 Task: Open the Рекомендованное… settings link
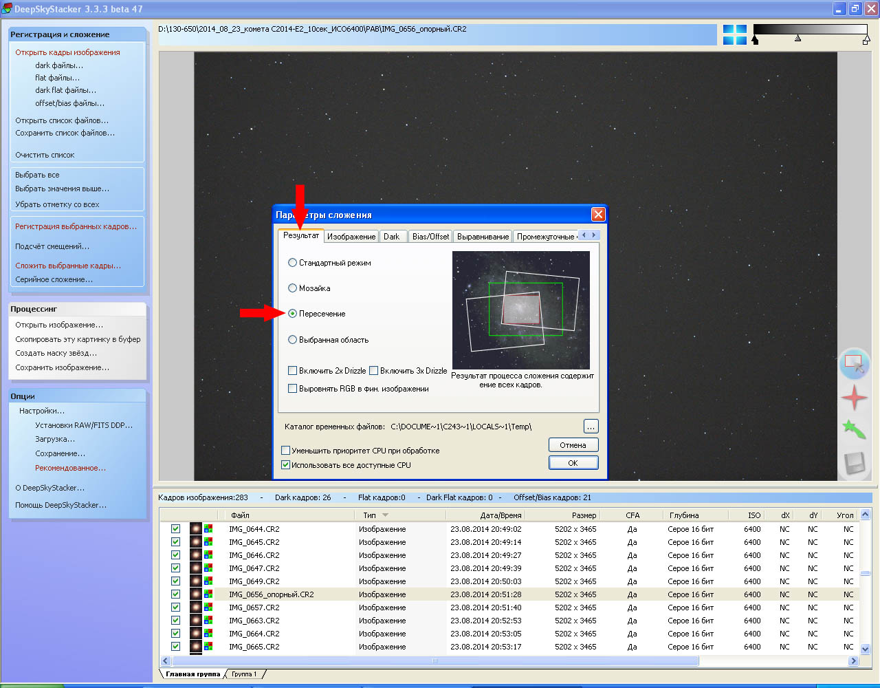[70, 468]
